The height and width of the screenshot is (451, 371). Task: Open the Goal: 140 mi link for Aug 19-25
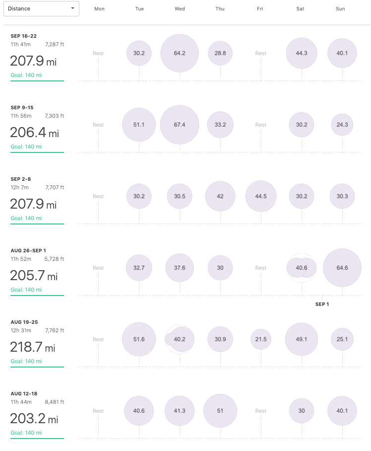click(x=26, y=361)
